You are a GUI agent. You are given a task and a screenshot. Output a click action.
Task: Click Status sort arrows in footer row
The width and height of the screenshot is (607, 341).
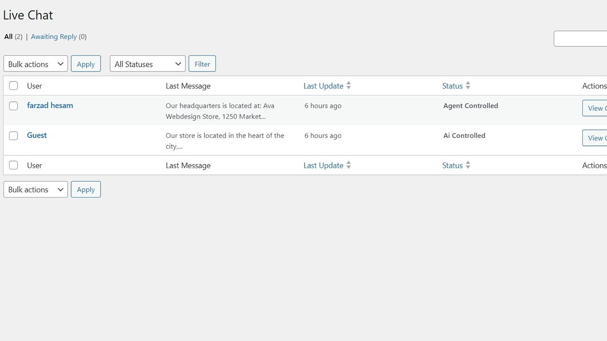(468, 165)
